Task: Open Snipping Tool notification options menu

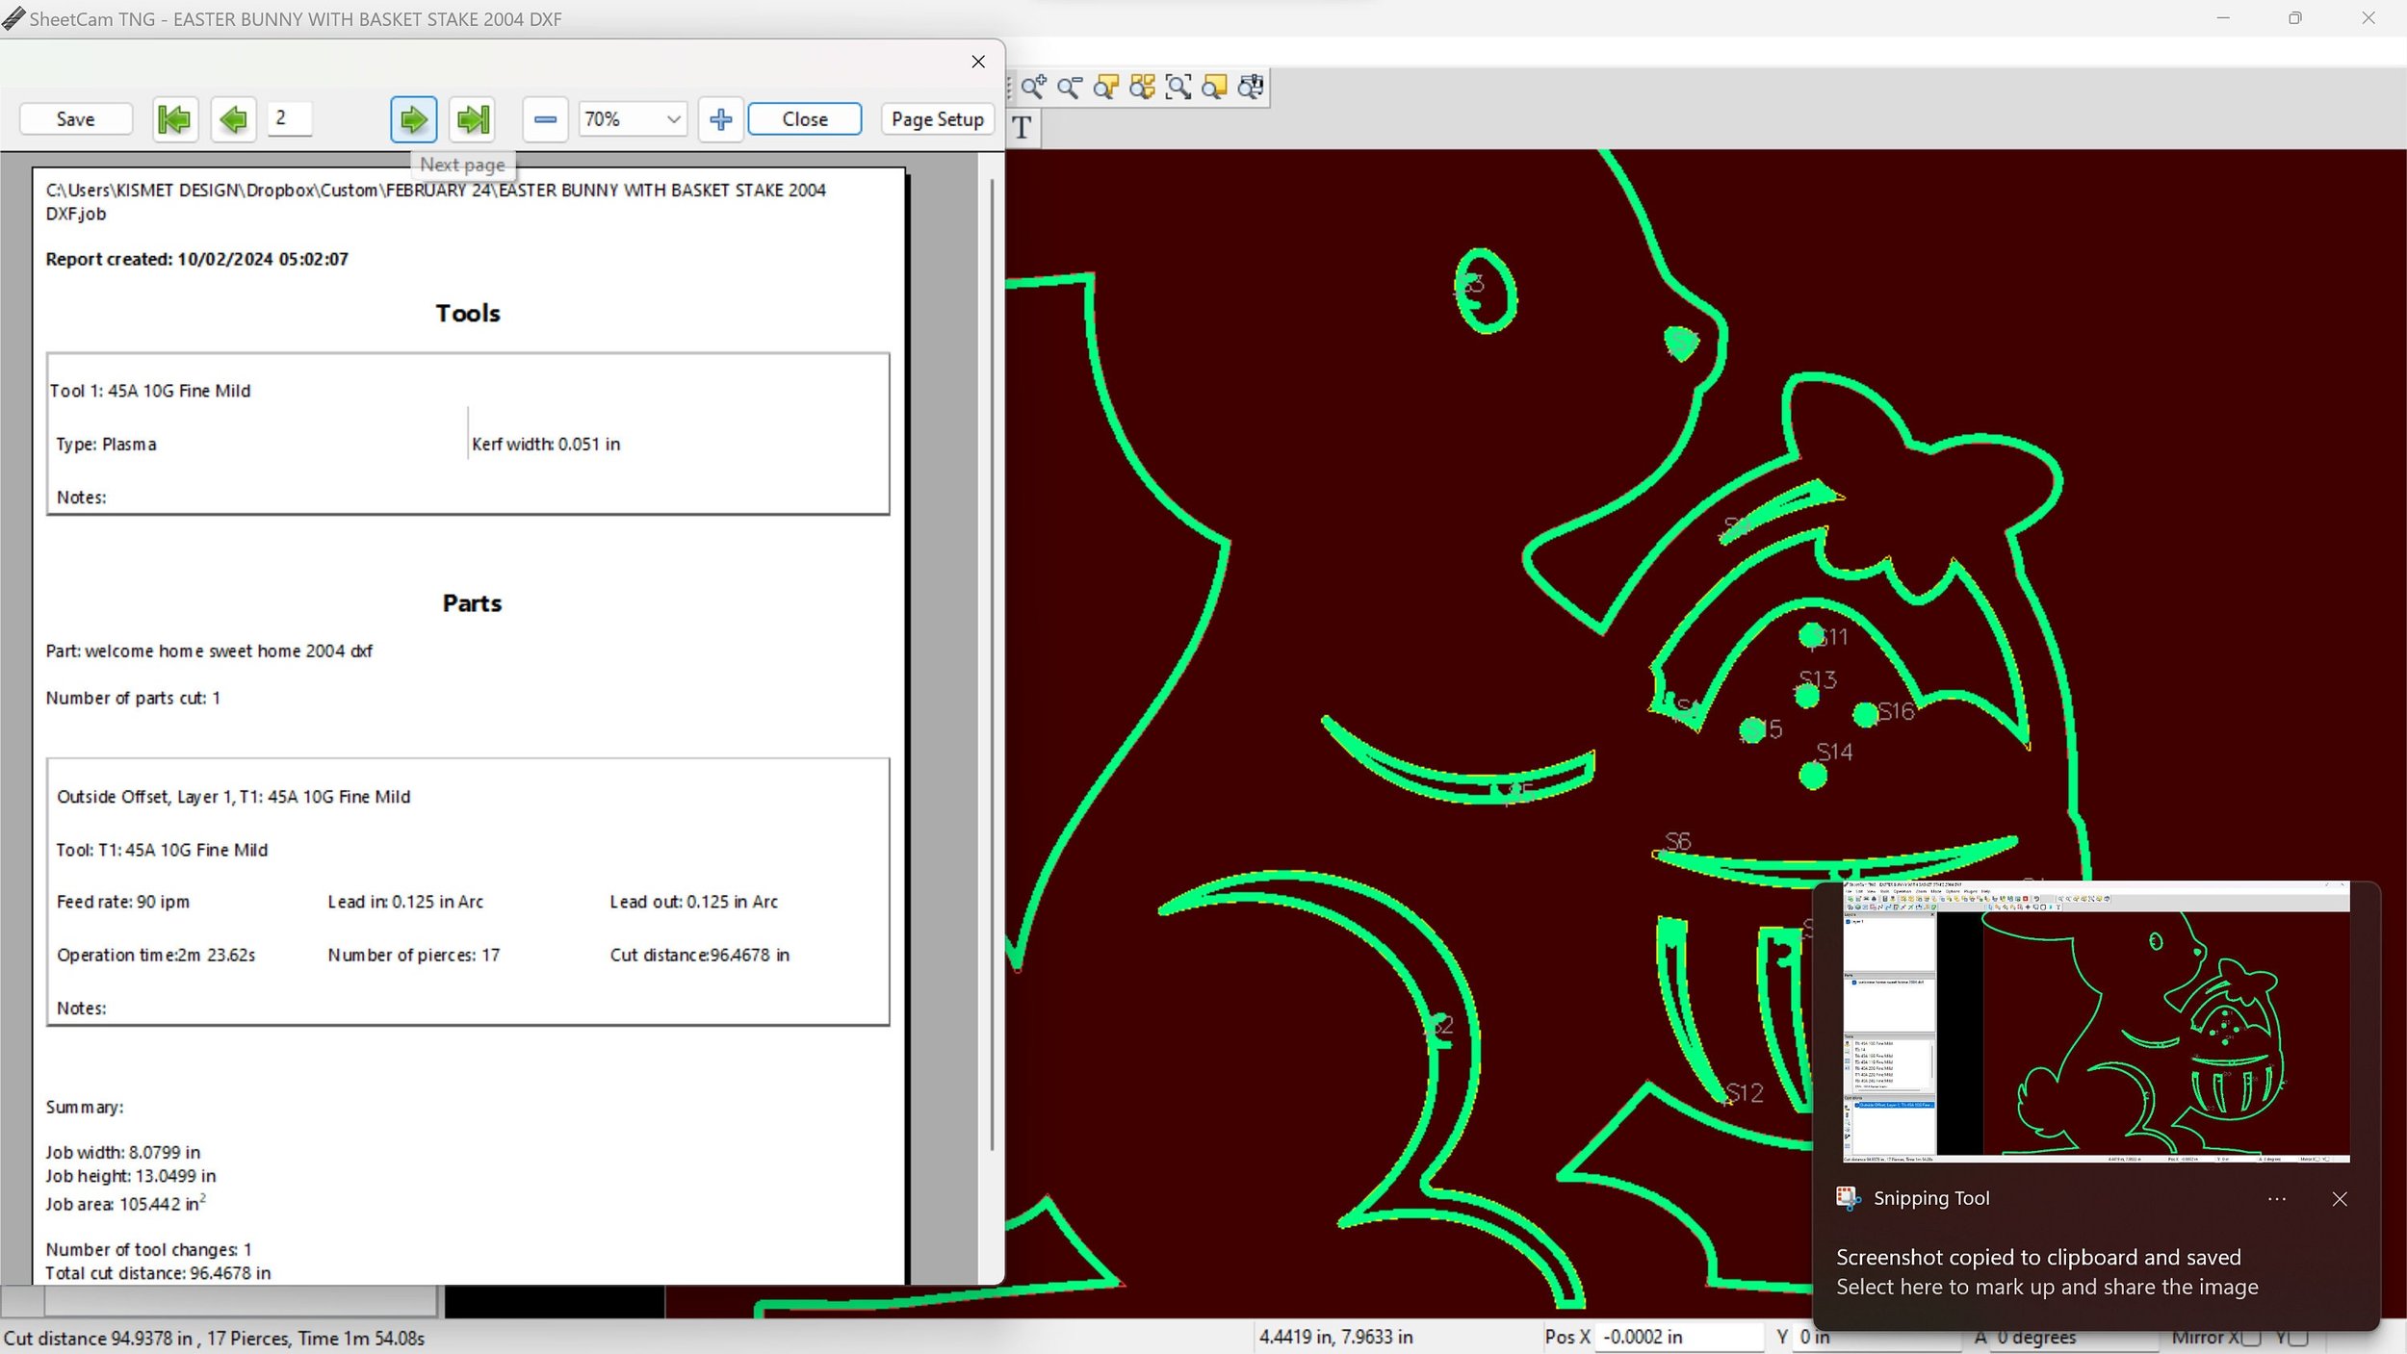Action: (2276, 1199)
